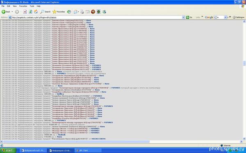Switch to the Информация о Di Abolo taskbar window
Viewport: 246px width, 153px height.
click(61, 151)
